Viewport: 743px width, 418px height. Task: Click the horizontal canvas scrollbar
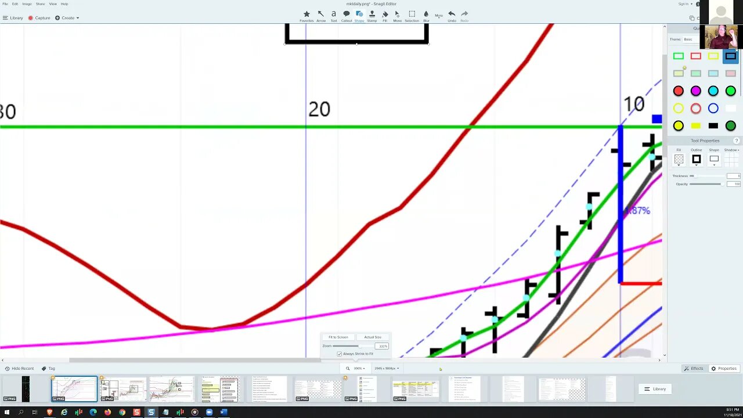(x=194, y=360)
